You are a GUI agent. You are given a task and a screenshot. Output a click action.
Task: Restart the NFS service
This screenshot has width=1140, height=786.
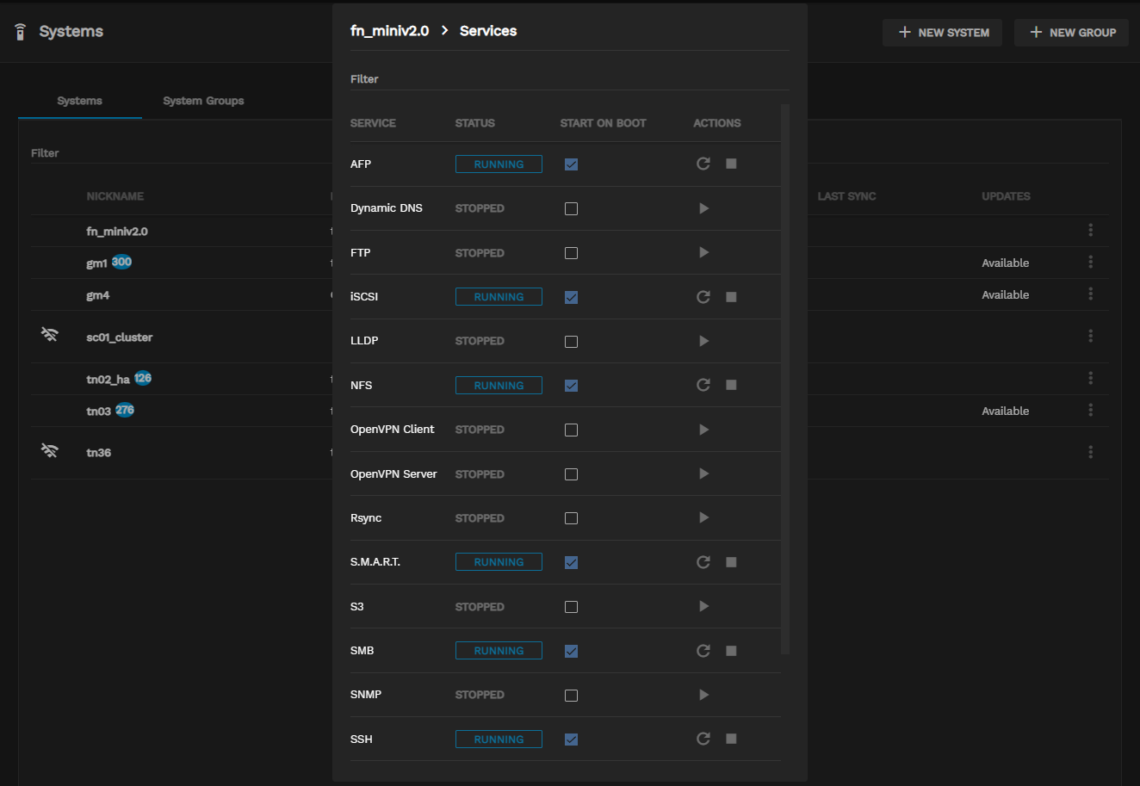tap(703, 385)
